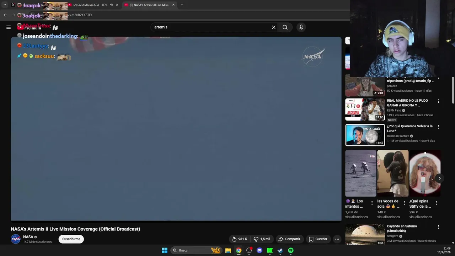Open the NASA channel name link
455x256 pixels.
pyautogui.click(x=28, y=237)
